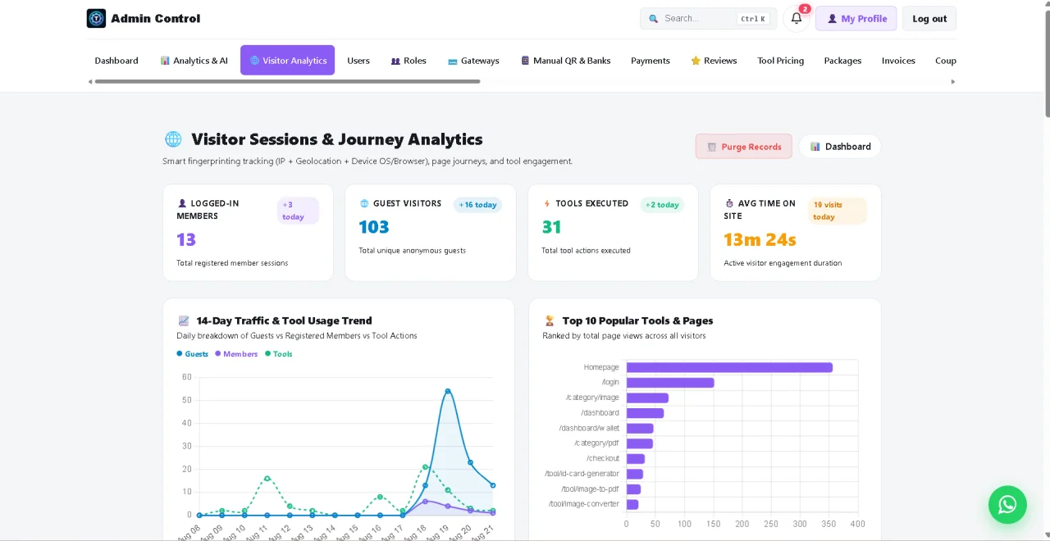Toggle the Guests series in the chart legend
The height and width of the screenshot is (541, 1050).
(x=193, y=354)
